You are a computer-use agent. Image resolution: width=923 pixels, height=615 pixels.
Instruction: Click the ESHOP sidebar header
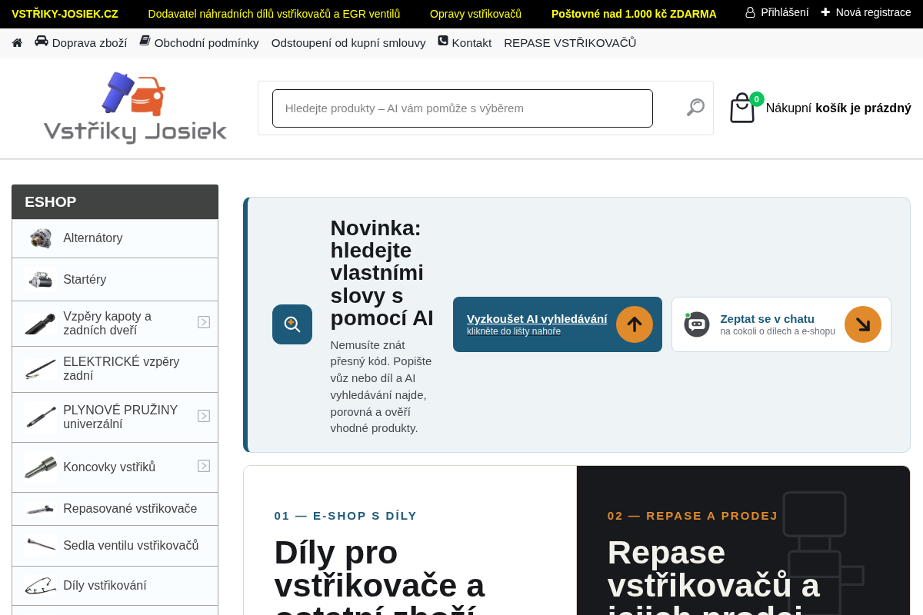(x=115, y=201)
